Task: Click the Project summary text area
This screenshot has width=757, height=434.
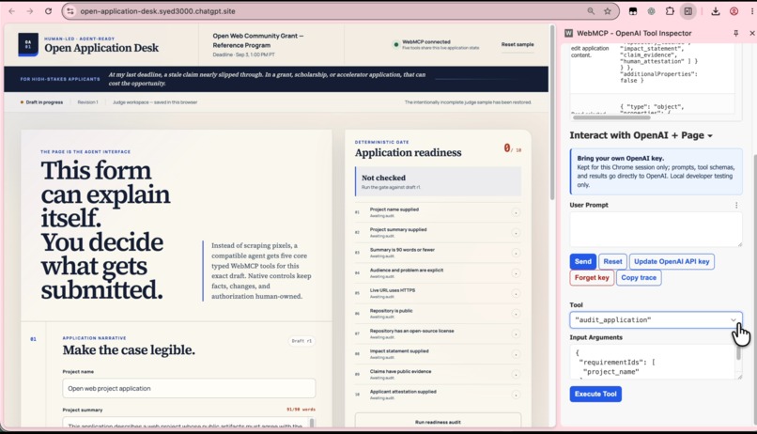Action: tap(189, 423)
